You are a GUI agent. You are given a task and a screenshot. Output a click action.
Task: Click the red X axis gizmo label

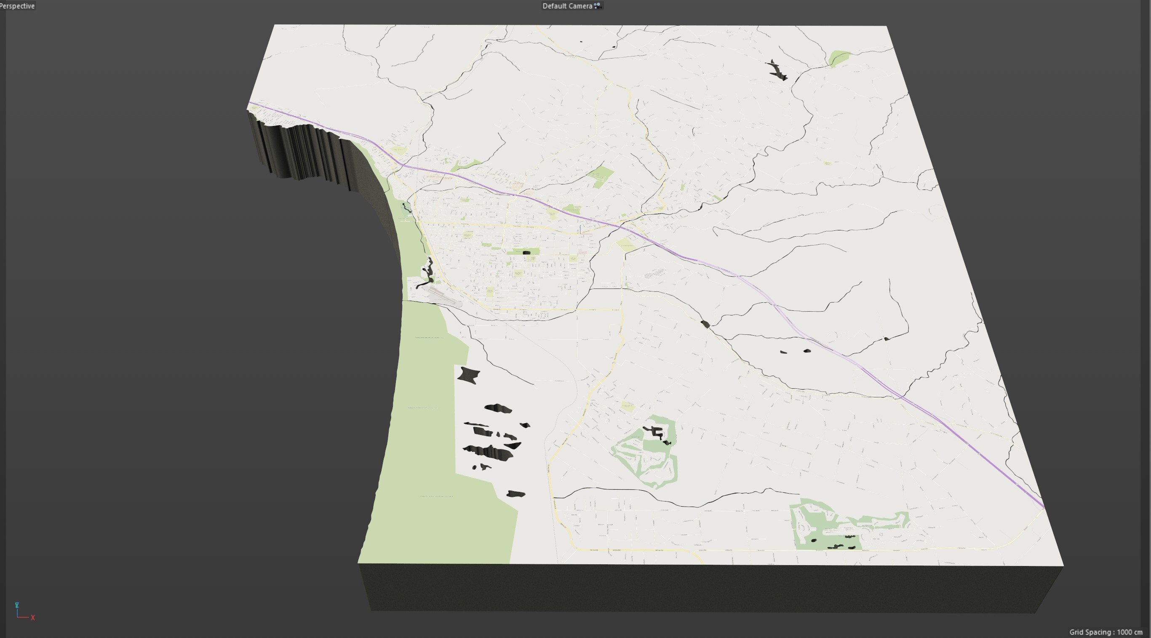(x=32, y=617)
